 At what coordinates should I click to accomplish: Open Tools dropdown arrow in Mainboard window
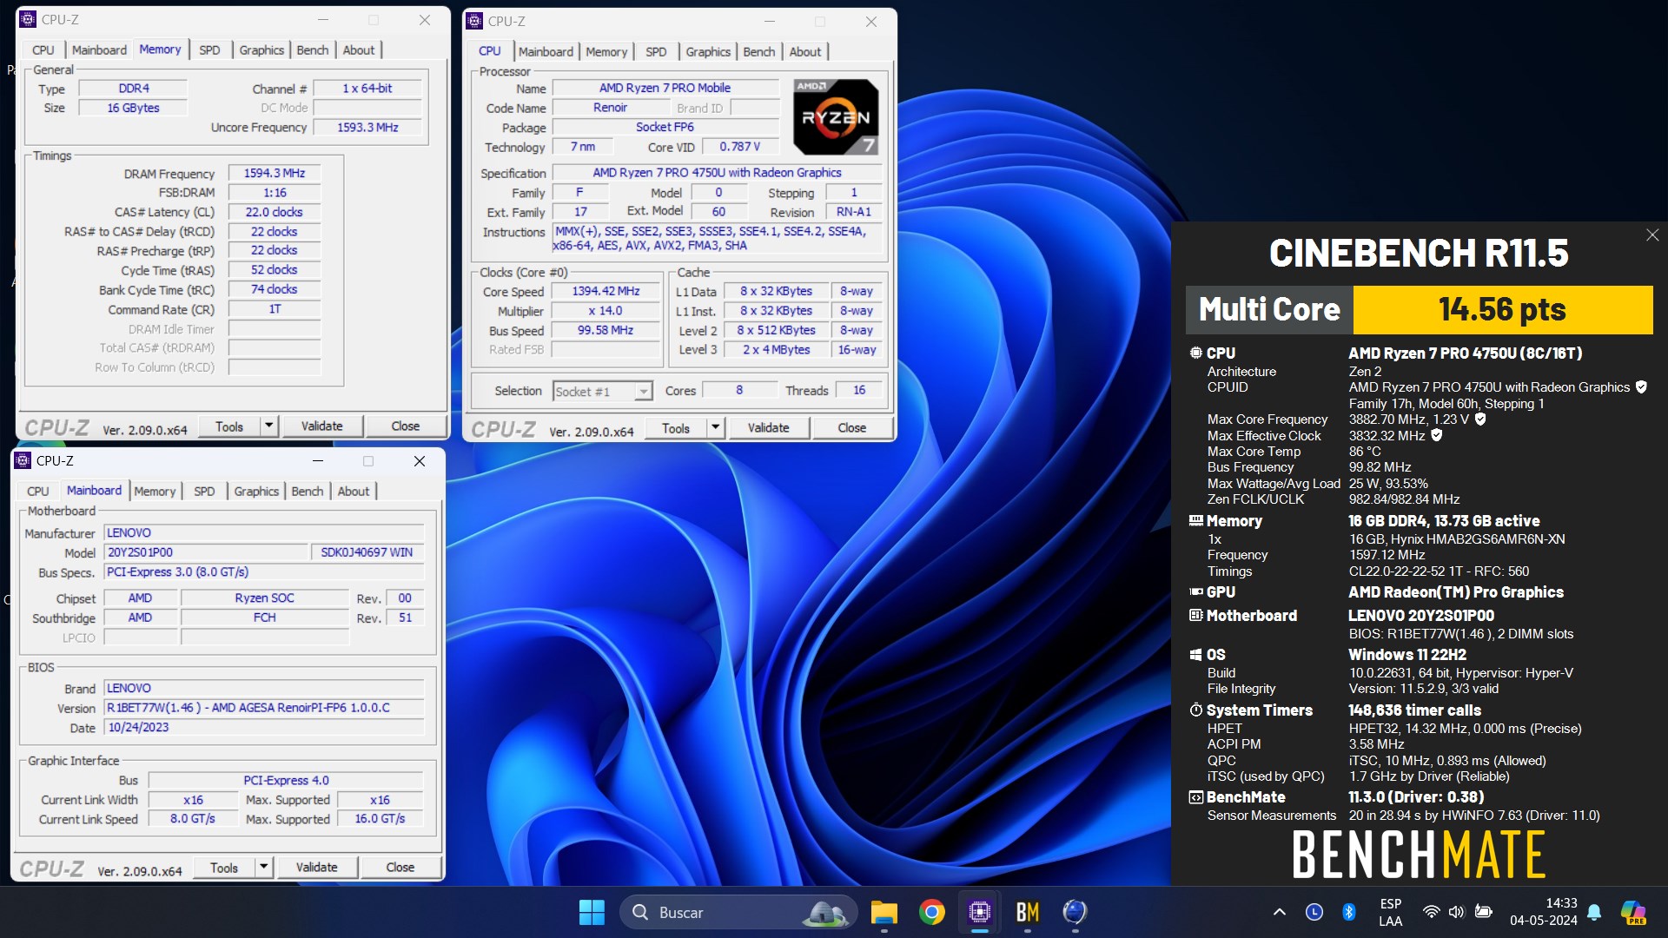(263, 867)
